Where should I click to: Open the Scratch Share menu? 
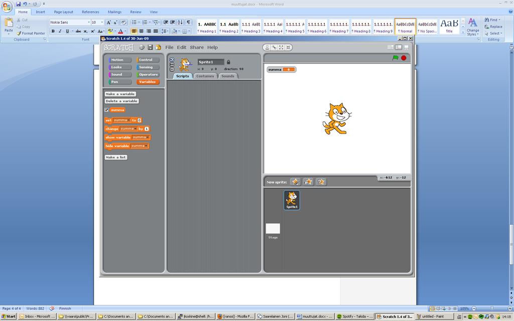pyautogui.click(x=197, y=48)
